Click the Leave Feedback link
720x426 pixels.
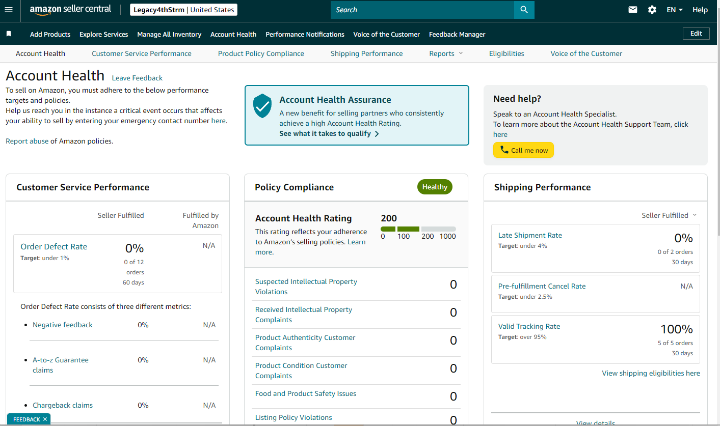137,78
